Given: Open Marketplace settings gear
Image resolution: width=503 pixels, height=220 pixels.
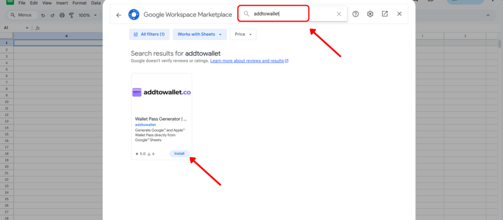Looking at the screenshot, I should [x=370, y=14].
